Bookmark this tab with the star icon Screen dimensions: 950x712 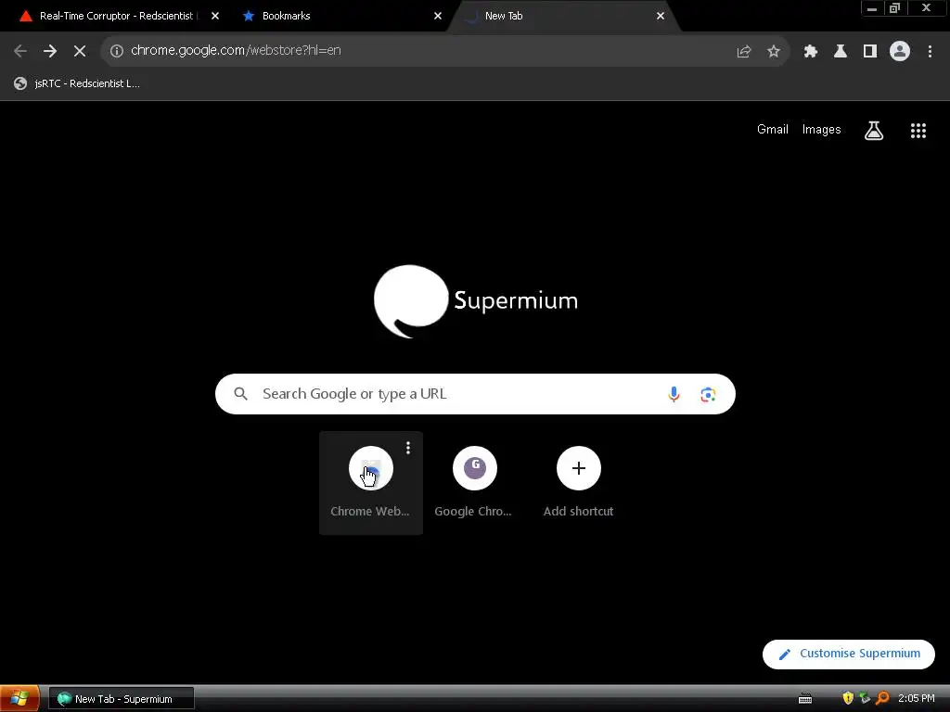(774, 52)
